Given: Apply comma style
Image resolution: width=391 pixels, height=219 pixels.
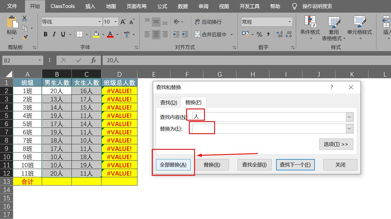Looking at the screenshot, I should click(268, 34).
